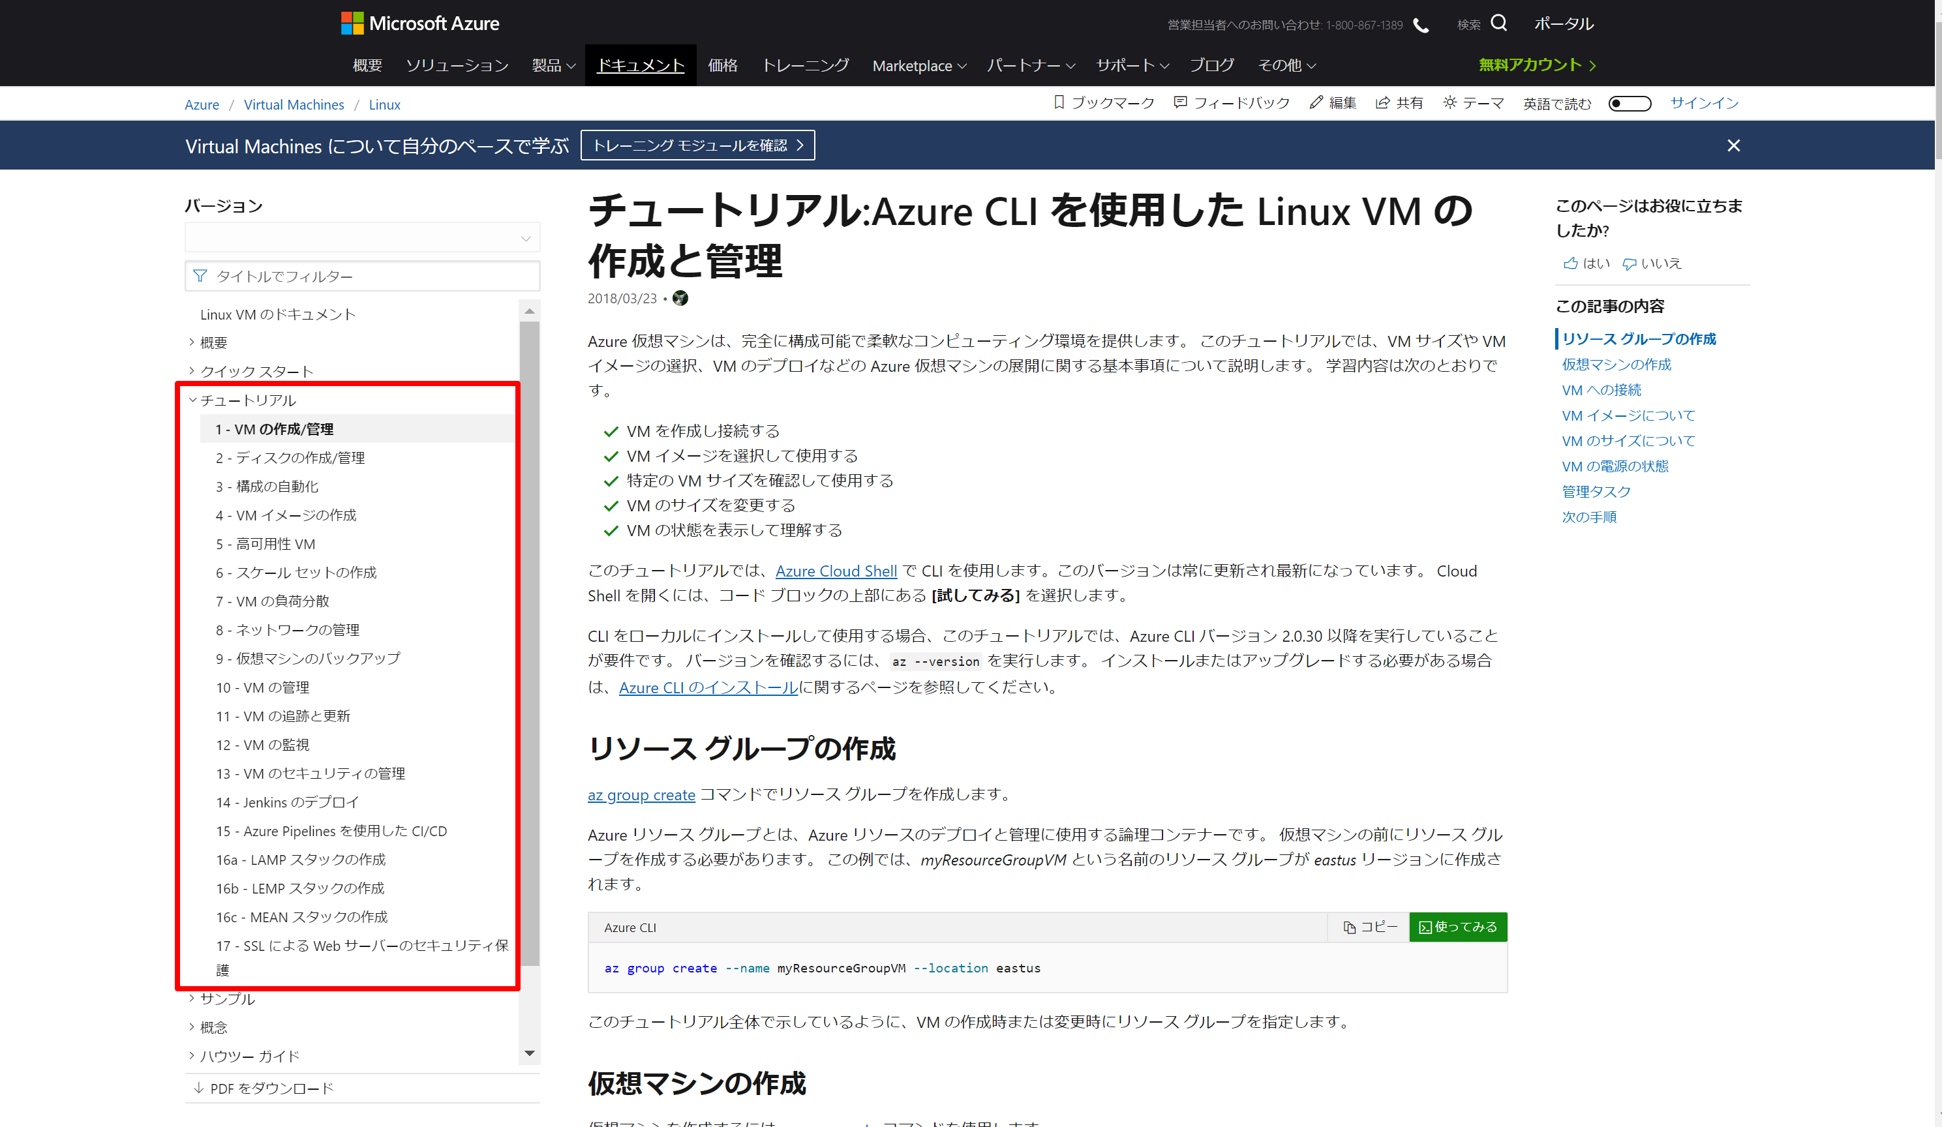Open the 製品 menu
This screenshot has height=1127, width=1942.
[553, 65]
